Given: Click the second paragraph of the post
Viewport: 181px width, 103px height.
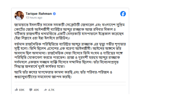Looking at the screenshot, I should (x=70, y=55).
